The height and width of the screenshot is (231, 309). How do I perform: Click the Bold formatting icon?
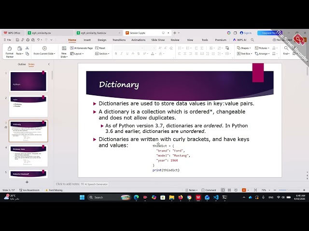(x=116, y=53)
